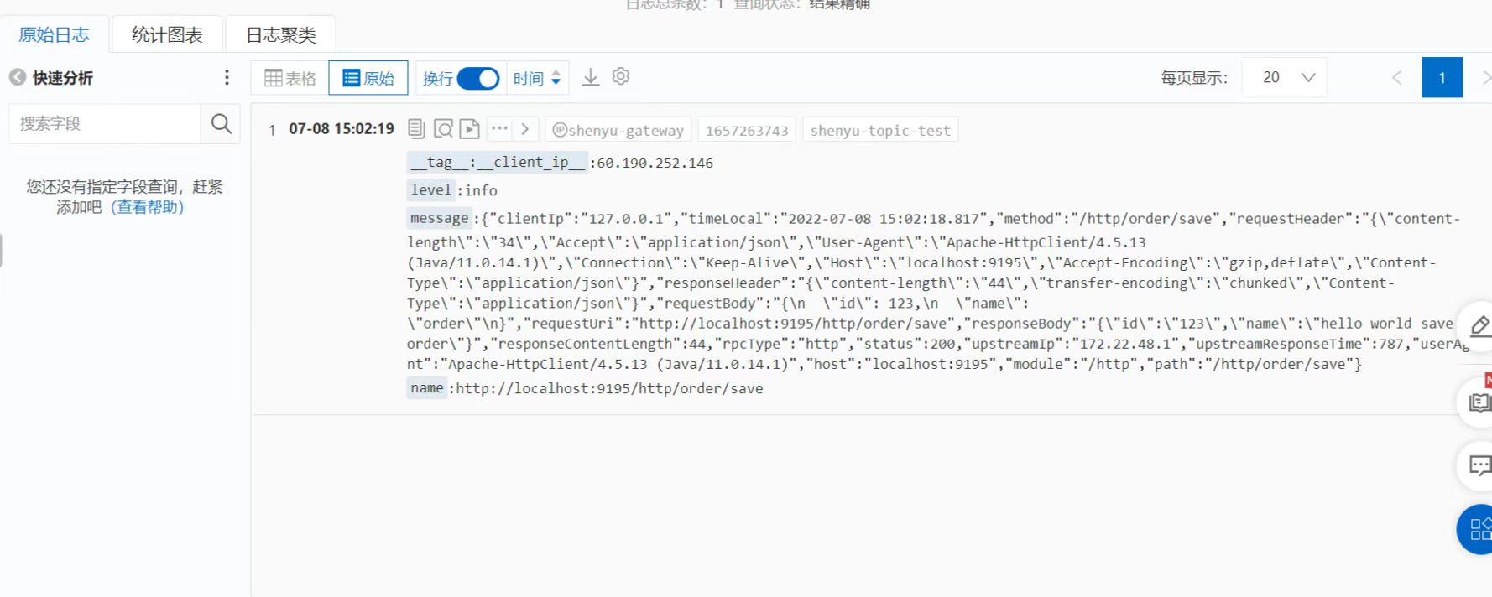Switch to 表格 table view
Image resolution: width=1492 pixels, height=597 pixels.
(x=290, y=79)
